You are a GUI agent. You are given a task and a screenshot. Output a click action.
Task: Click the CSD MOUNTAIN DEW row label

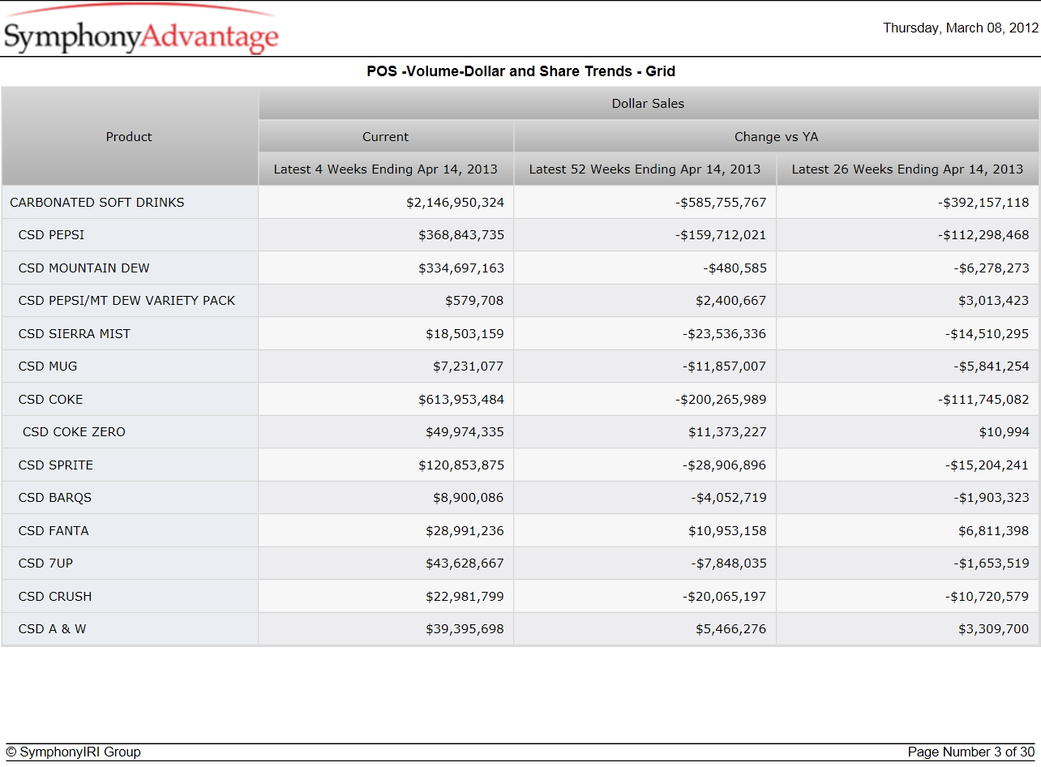(84, 268)
